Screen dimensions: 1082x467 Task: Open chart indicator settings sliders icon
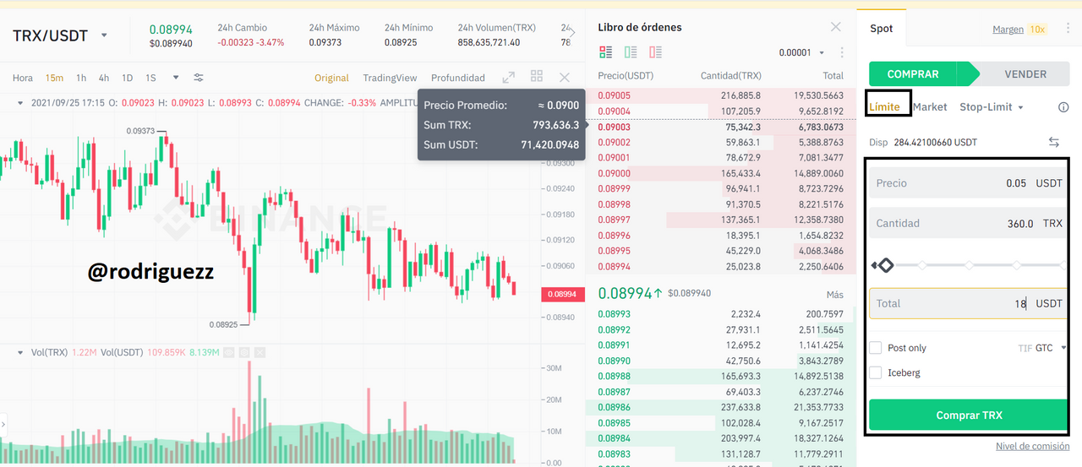(199, 78)
